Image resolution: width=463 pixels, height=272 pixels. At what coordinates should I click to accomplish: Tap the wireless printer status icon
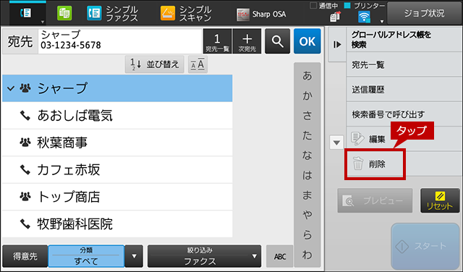pyautogui.click(x=364, y=17)
